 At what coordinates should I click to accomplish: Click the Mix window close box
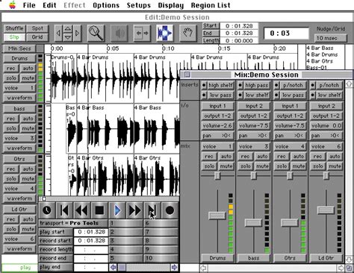pyautogui.click(x=187, y=75)
